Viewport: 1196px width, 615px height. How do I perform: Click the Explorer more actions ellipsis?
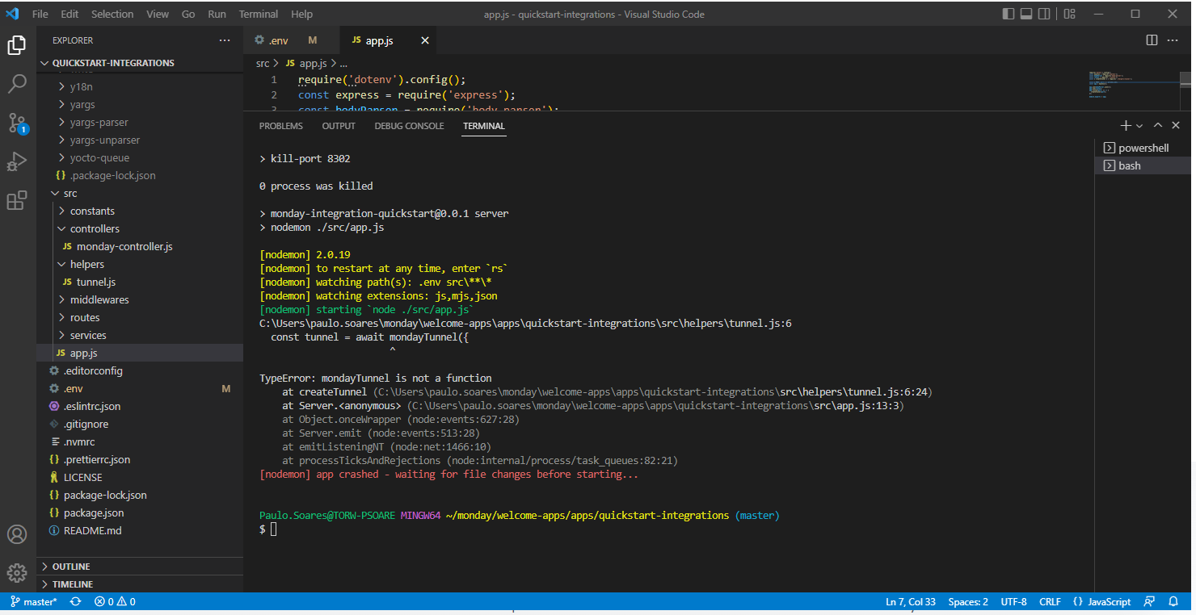click(x=225, y=40)
